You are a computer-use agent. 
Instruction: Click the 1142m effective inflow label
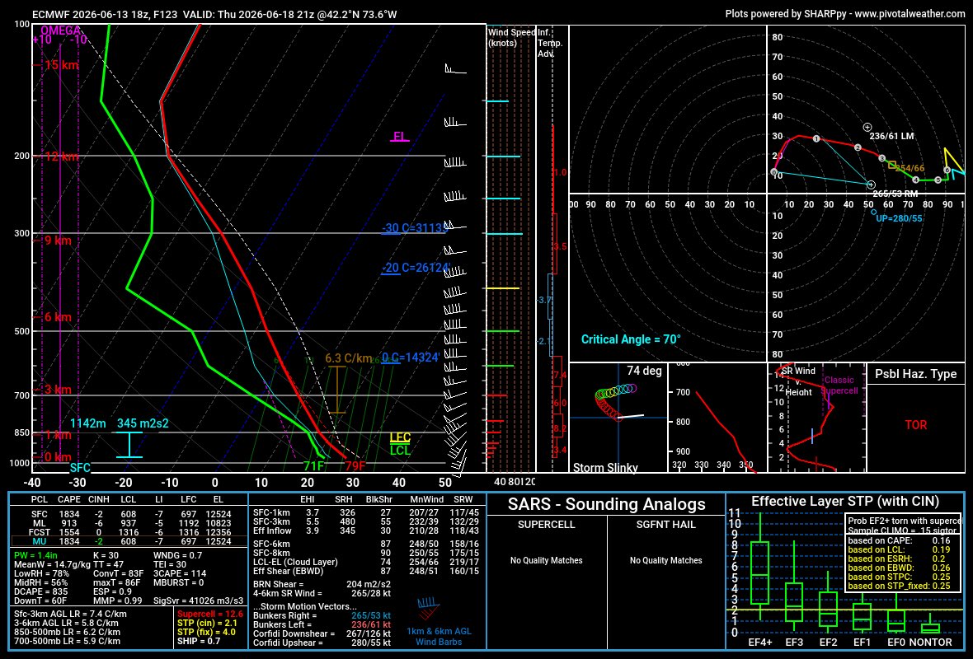pyautogui.click(x=87, y=423)
